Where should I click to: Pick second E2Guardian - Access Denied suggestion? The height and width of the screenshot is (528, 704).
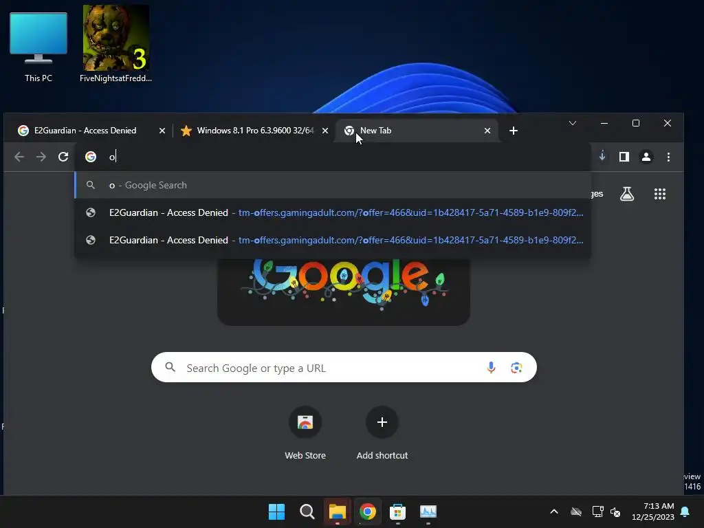333,240
